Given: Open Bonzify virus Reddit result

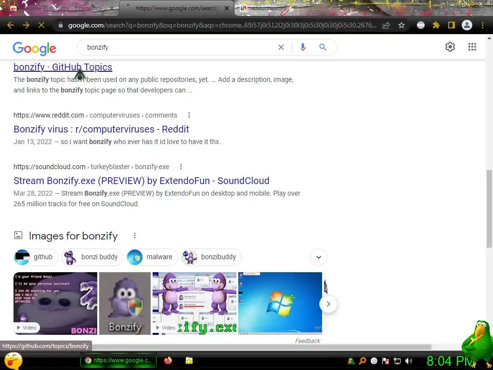Looking at the screenshot, I should pos(101,129).
